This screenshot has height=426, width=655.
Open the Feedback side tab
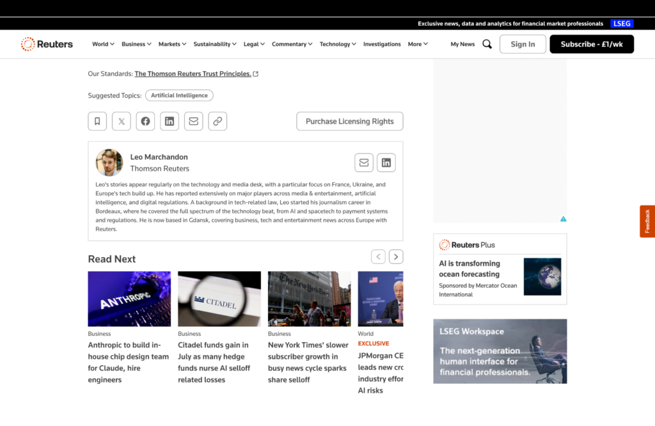pyautogui.click(x=647, y=221)
